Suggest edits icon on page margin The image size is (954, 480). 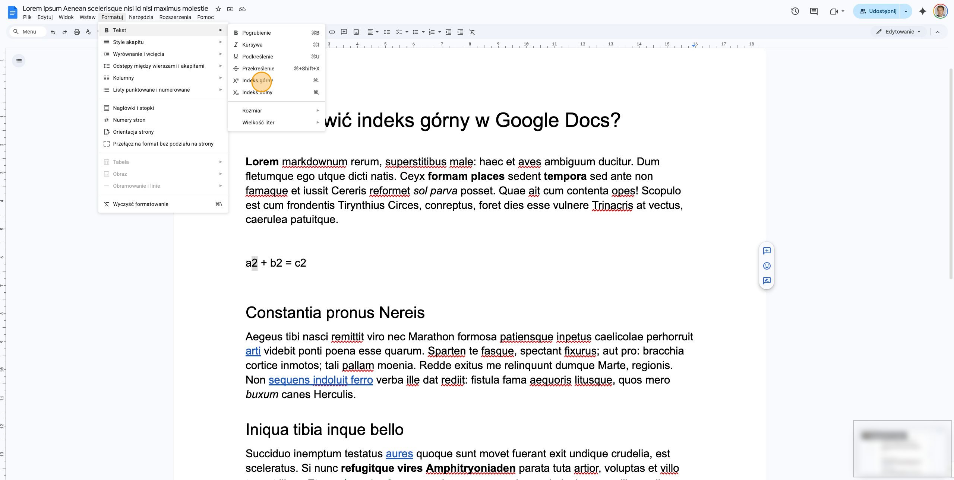767,281
